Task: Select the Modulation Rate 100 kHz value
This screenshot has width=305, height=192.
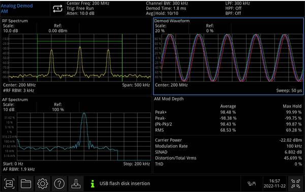Action: click(x=294, y=146)
